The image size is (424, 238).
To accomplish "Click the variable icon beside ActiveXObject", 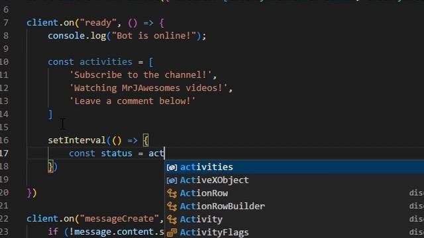I will click(x=172, y=180).
